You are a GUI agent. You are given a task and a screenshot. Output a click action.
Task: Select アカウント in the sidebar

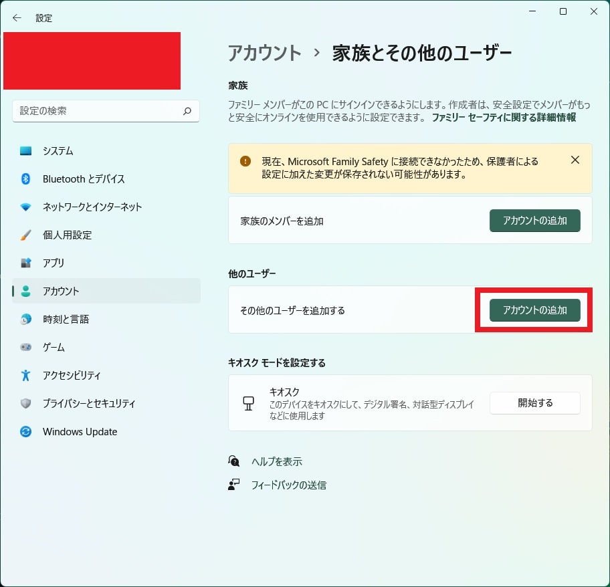coord(106,291)
